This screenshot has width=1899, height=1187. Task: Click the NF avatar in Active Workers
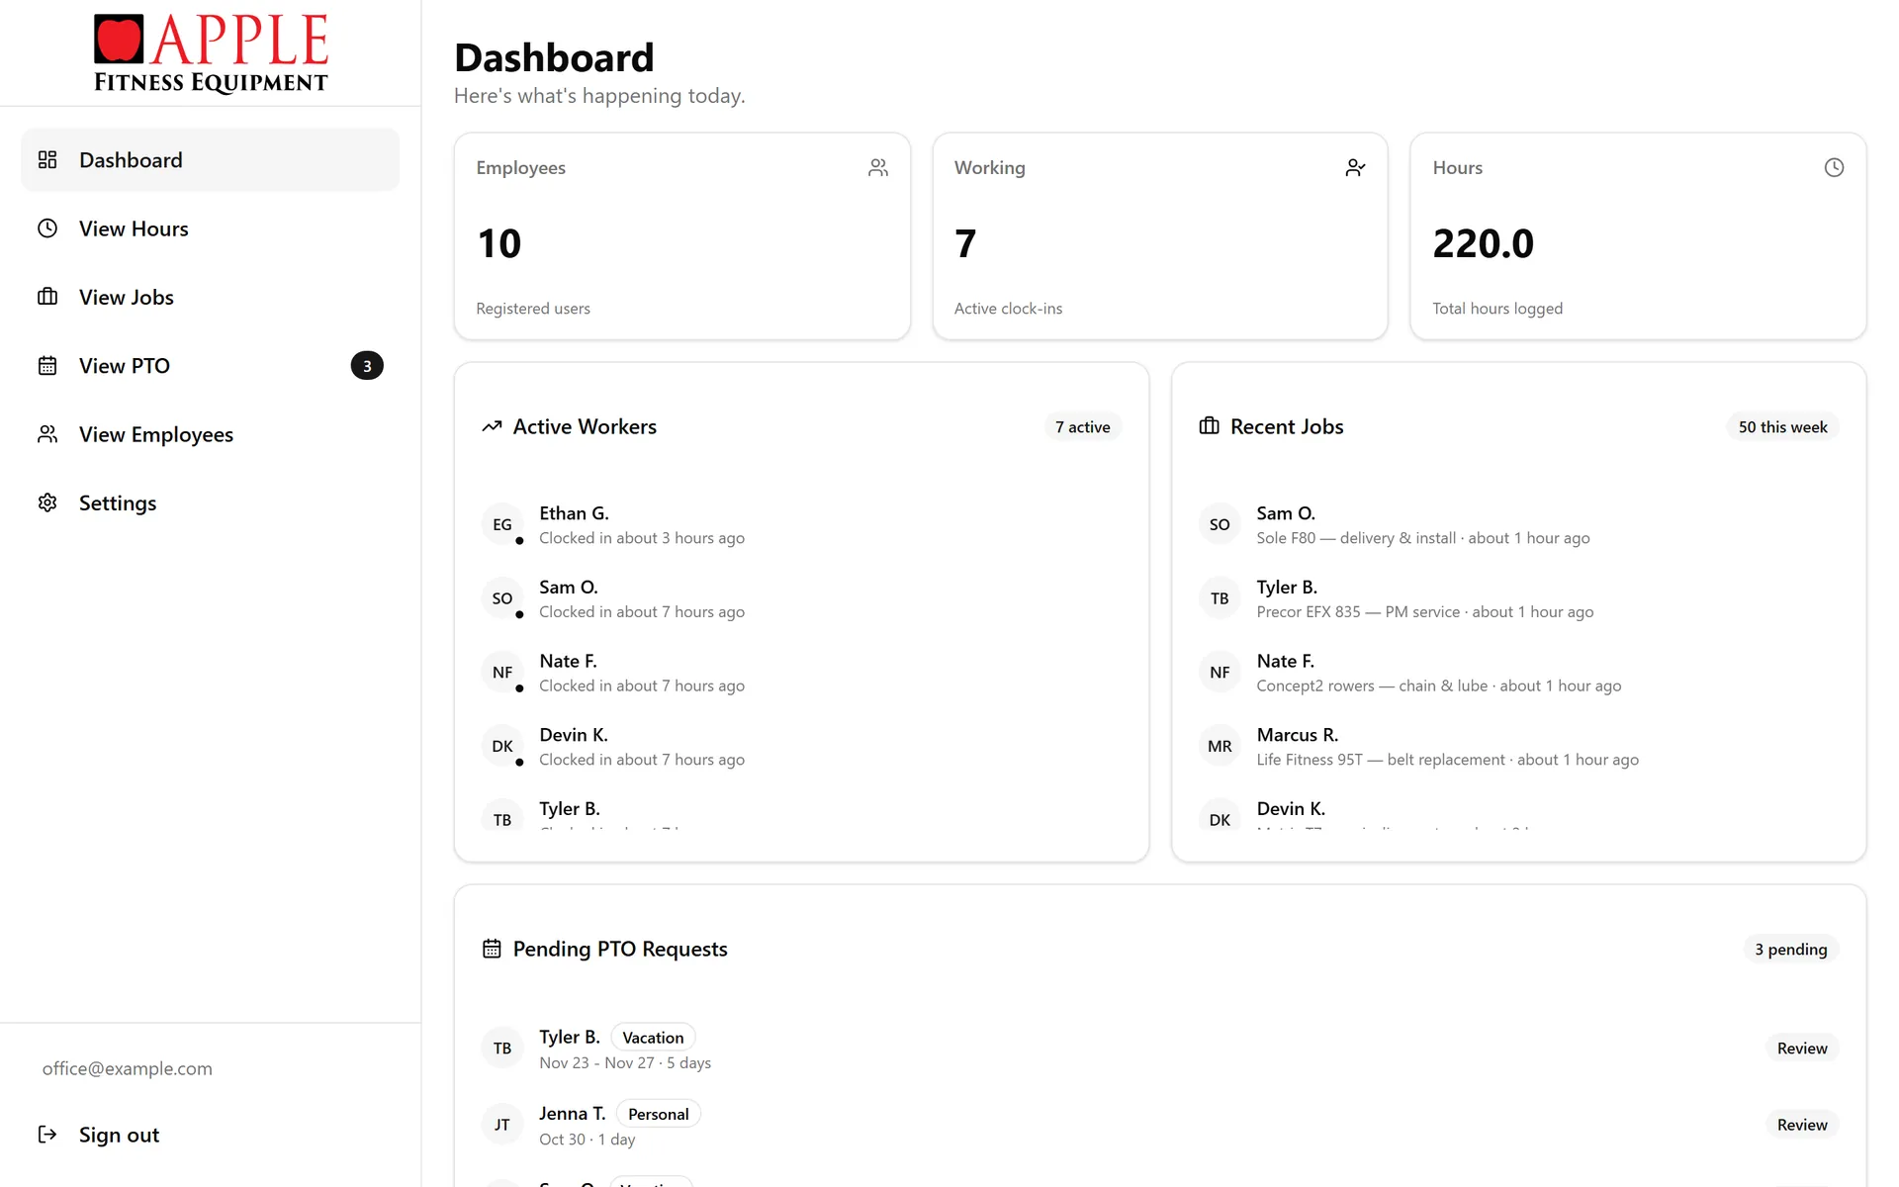502,673
